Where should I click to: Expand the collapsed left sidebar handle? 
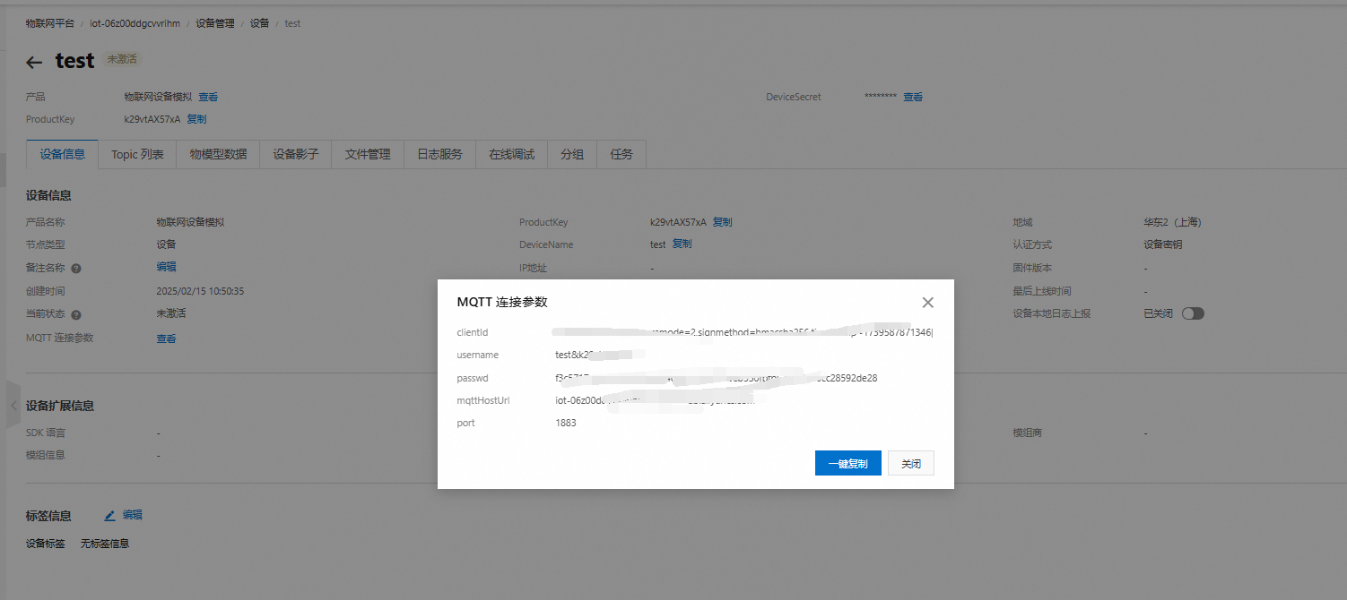(x=13, y=406)
